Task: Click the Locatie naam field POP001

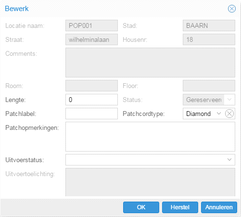Action: [91, 26]
